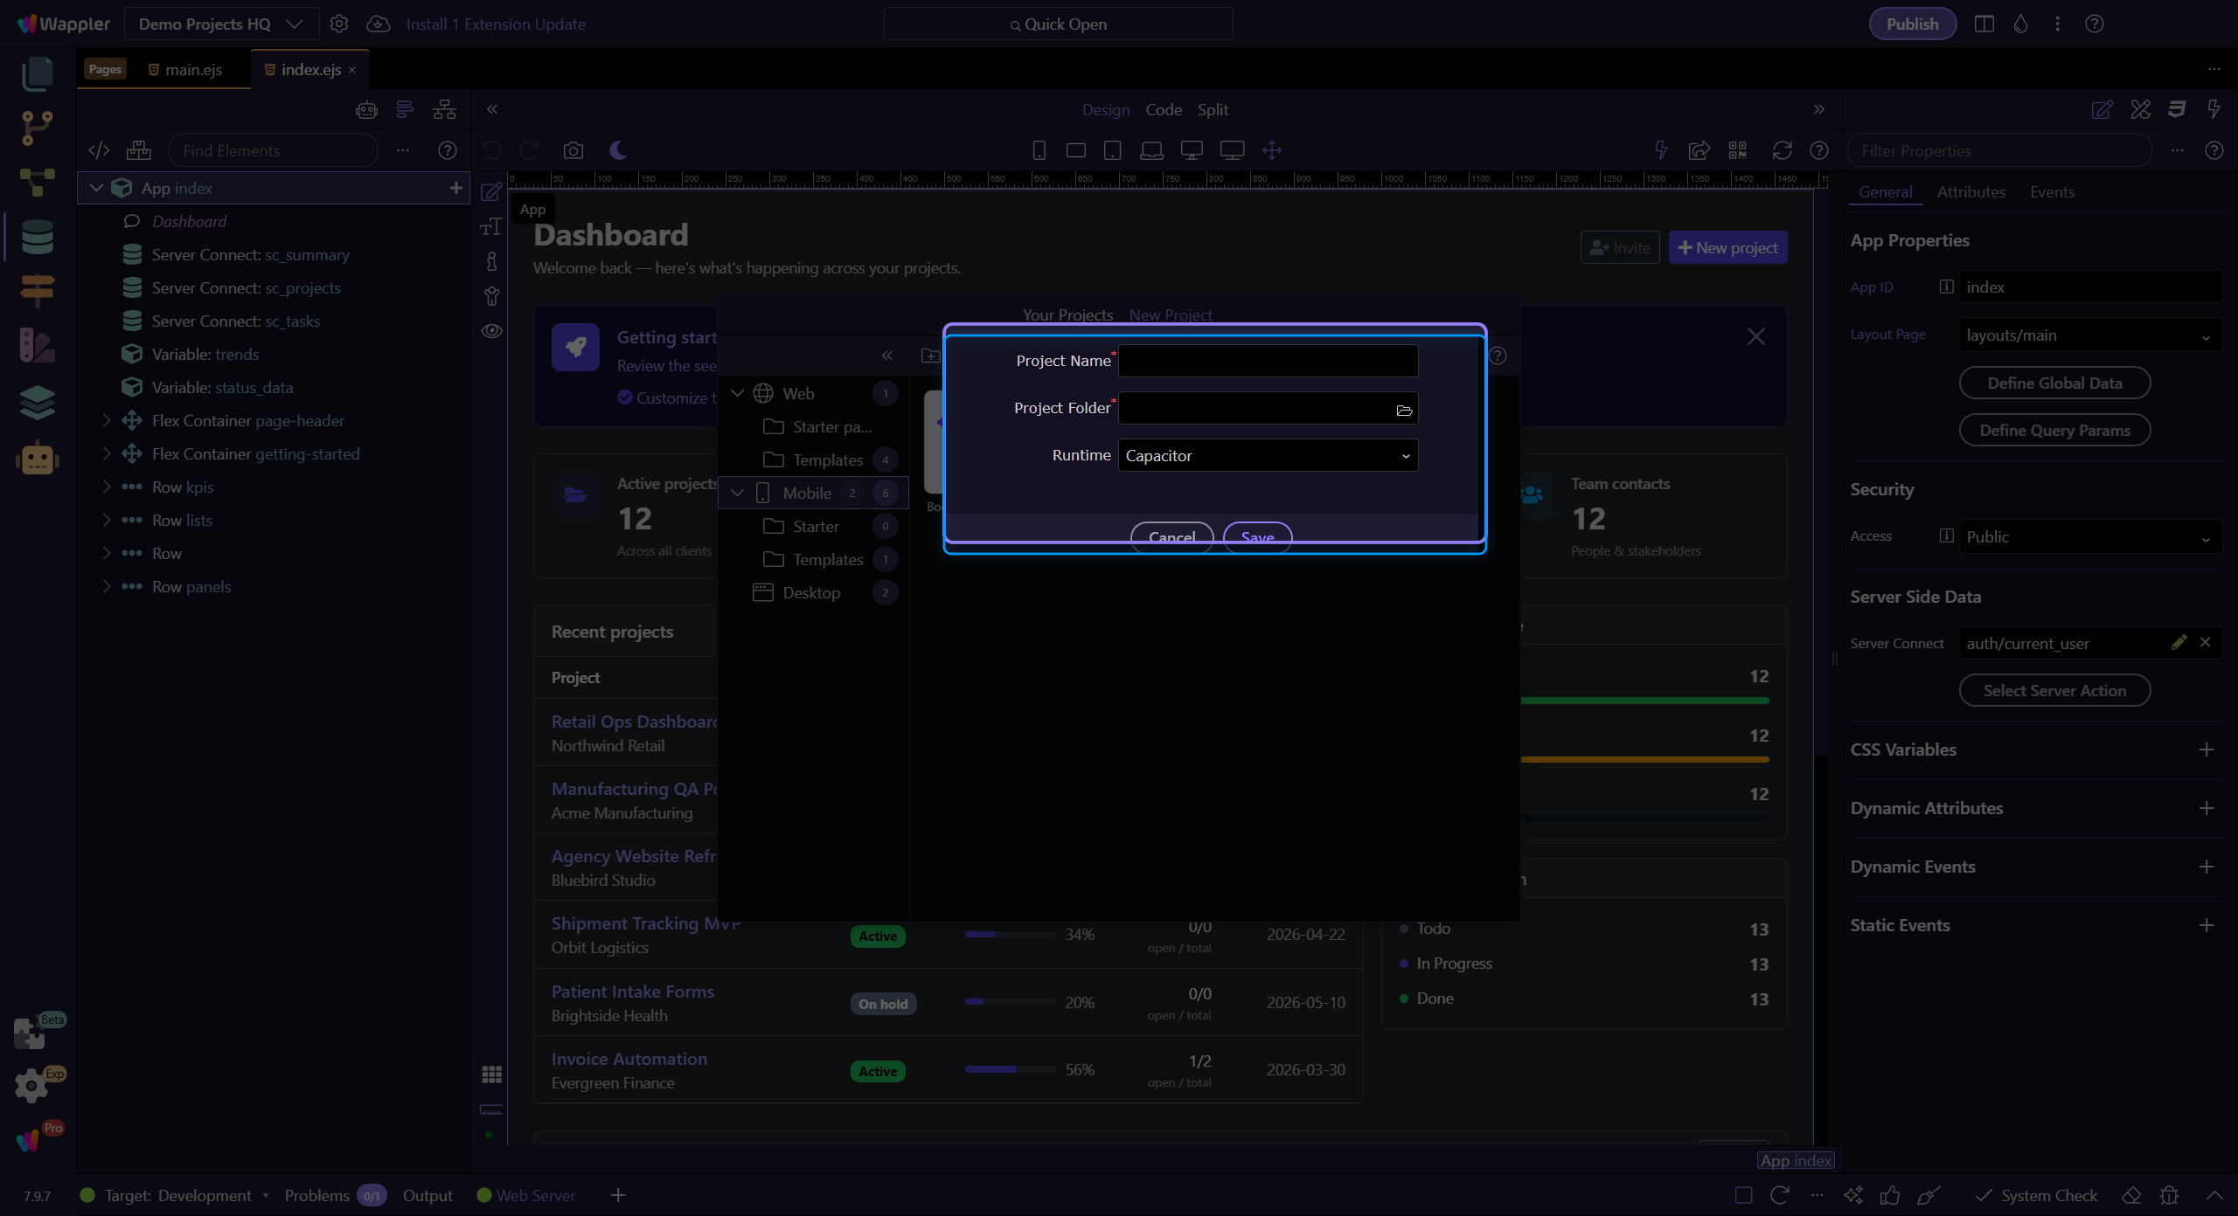Select the mobile phone viewport size icon
Screen dimensions: 2238x1216
tap(1039, 150)
